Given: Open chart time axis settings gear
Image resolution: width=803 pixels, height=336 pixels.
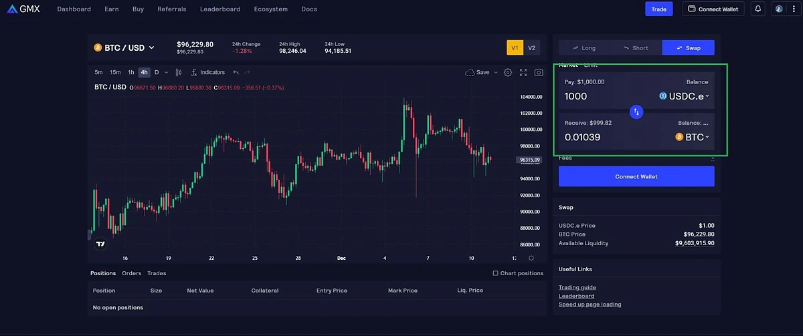Looking at the screenshot, I should (x=531, y=258).
